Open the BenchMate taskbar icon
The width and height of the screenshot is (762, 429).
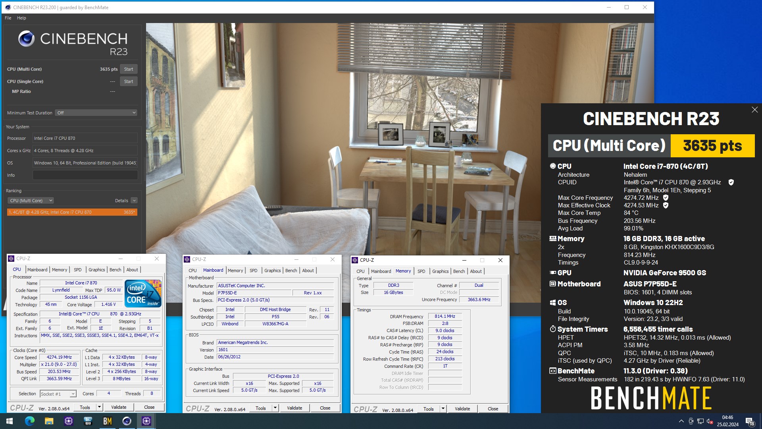107,421
